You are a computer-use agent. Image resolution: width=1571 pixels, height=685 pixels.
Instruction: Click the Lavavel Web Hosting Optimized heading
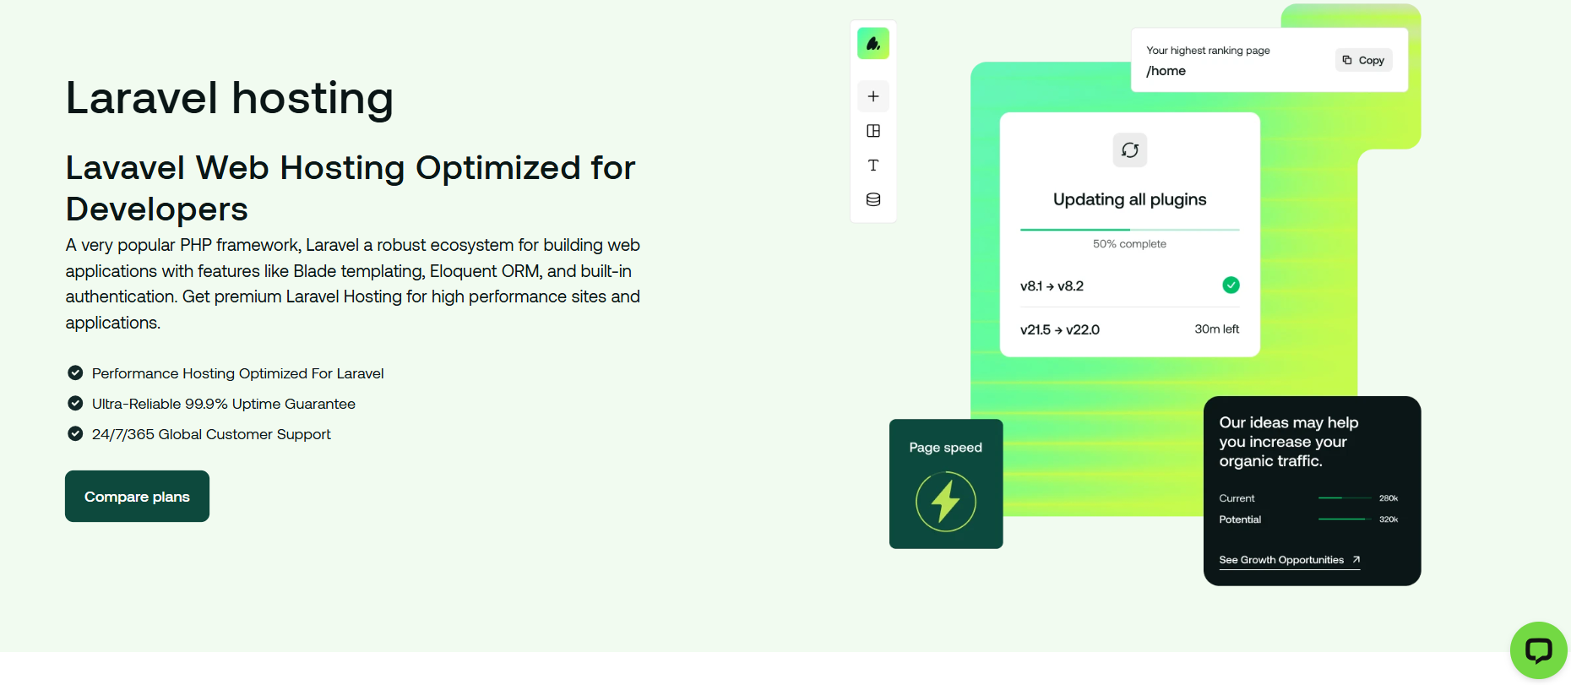(351, 188)
